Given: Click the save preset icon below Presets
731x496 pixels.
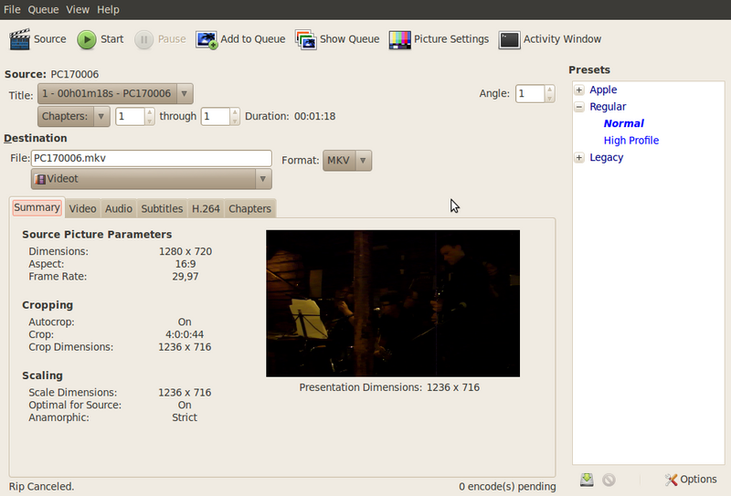Looking at the screenshot, I should (x=588, y=480).
